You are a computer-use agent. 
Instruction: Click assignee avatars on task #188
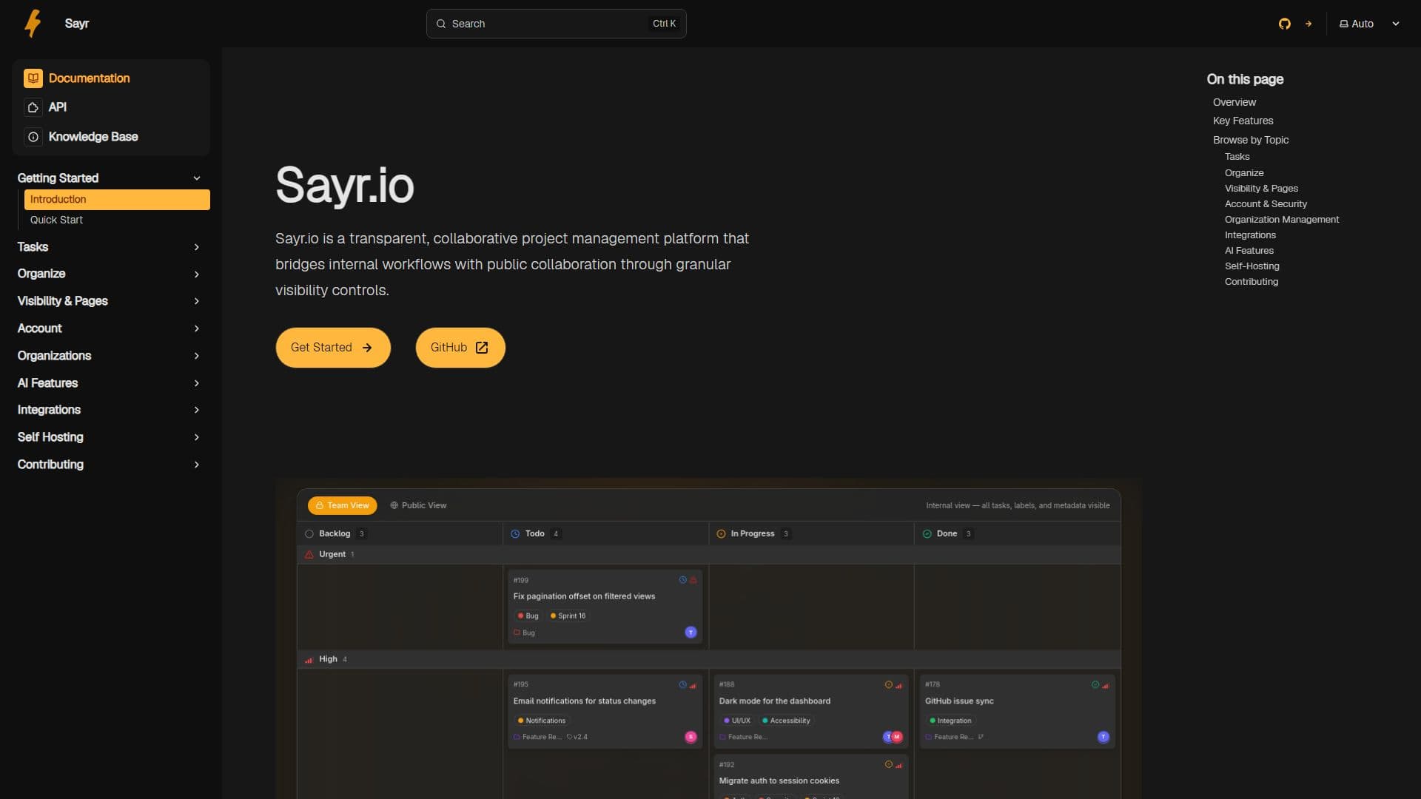tap(893, 737)
